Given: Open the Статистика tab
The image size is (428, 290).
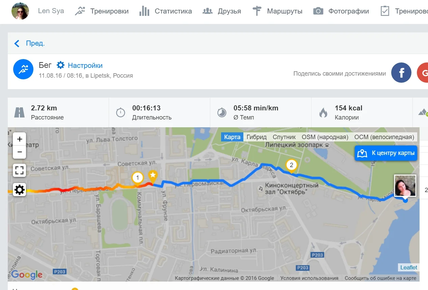Looking at the screenshot, I should pos(165,11).
